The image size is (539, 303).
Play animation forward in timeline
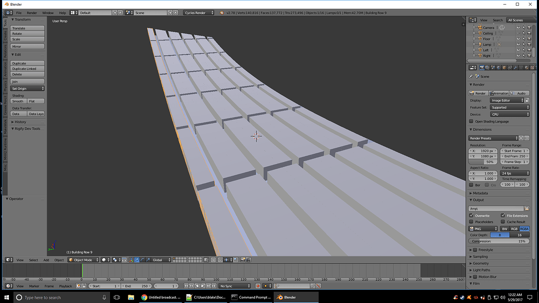click(203, 286)
